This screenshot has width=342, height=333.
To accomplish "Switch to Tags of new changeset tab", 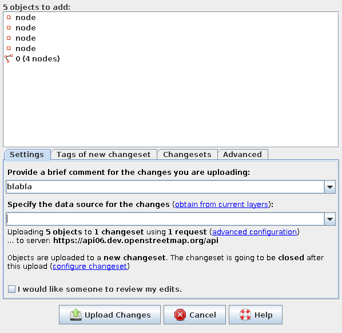I will pos(104,155).
